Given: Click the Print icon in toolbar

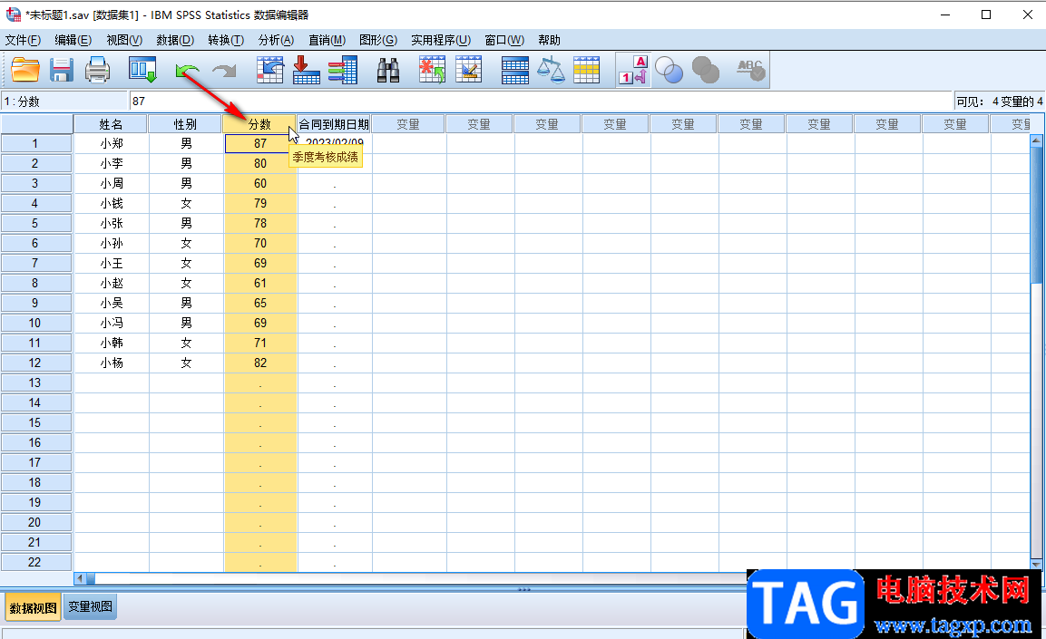Looking at the screenshot, I should click(x=97, y=70).
